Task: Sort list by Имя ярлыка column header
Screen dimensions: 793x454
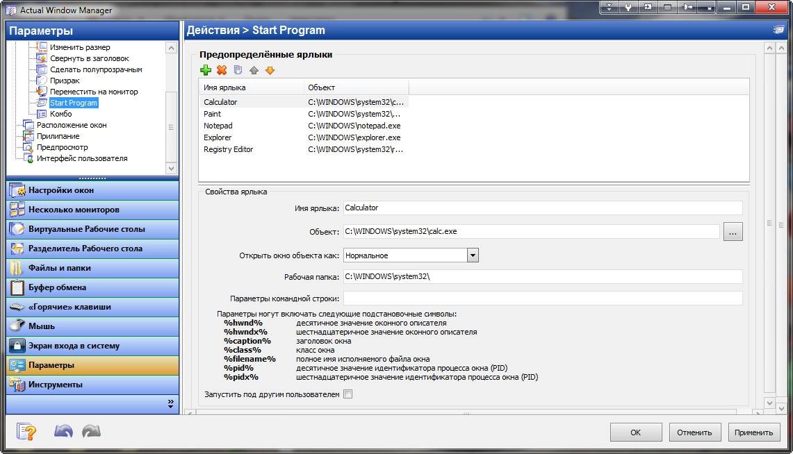Action: tap(252, 87)
